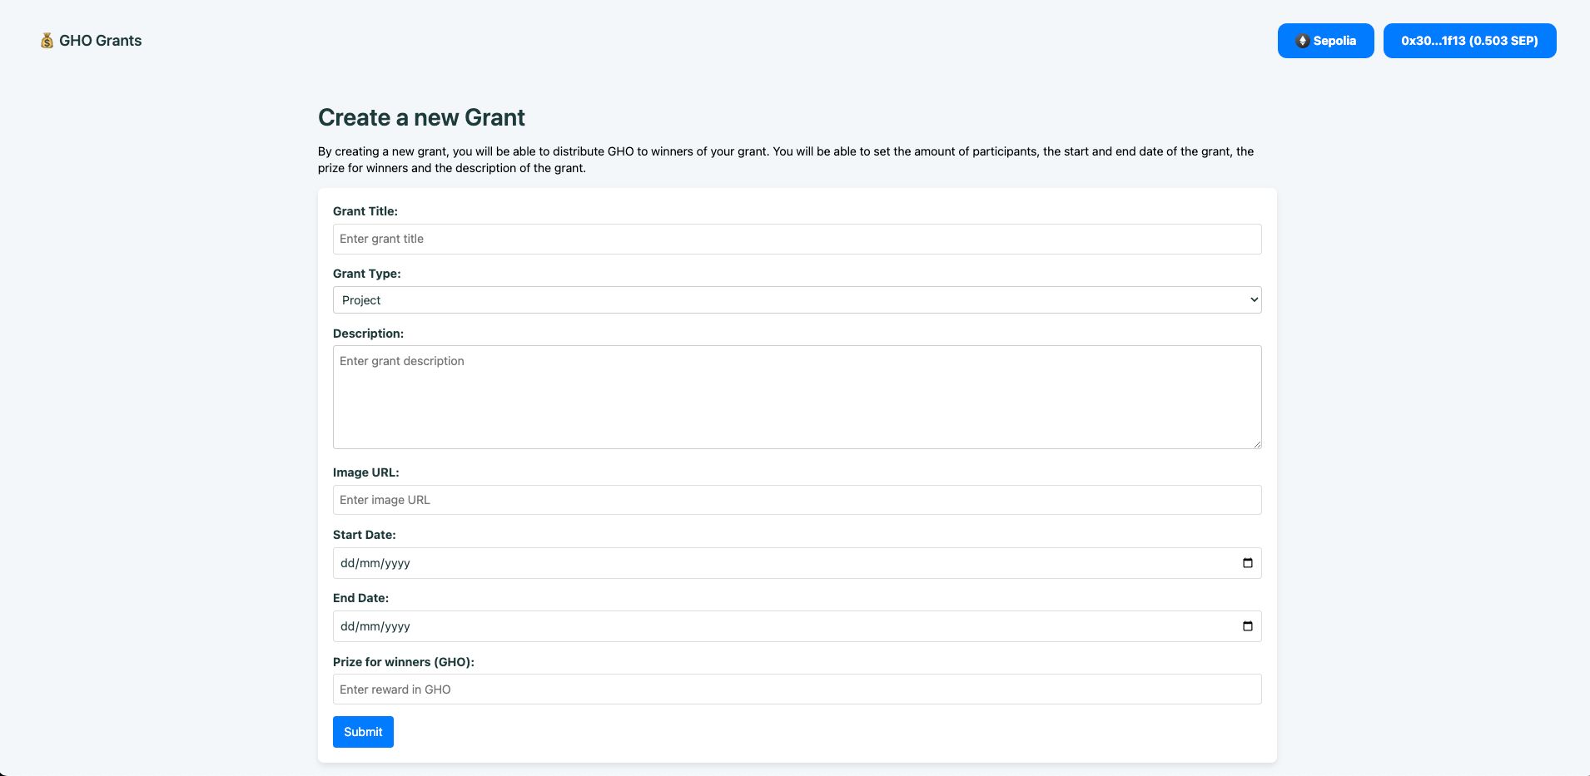1590x776 pixels.
Task: Click the intro paragraph about distributing GHO
Action: point(786,160)
